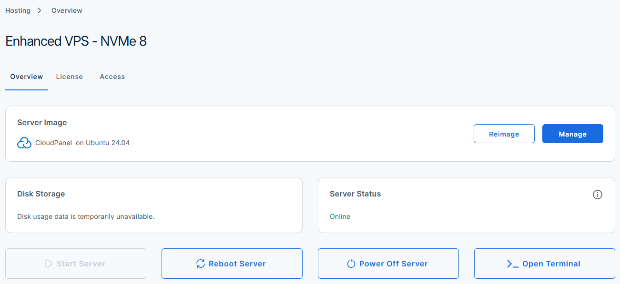Click the disabled Start Server button

(x=76, y=264)
